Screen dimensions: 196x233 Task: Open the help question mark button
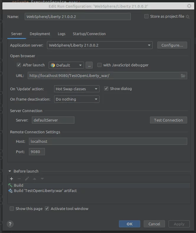(x=10, y=224)
